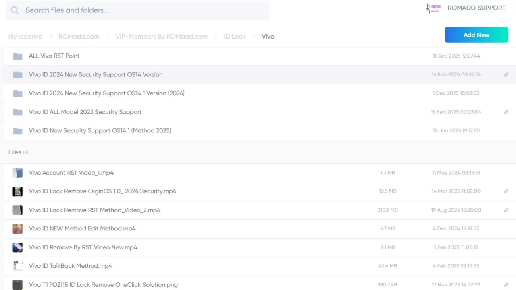Click link icon on Vivo ID Lock Remove RST Method_Video_2
Image resolution: width=516 pixels, height=290 pixels.
click(506, 210)
